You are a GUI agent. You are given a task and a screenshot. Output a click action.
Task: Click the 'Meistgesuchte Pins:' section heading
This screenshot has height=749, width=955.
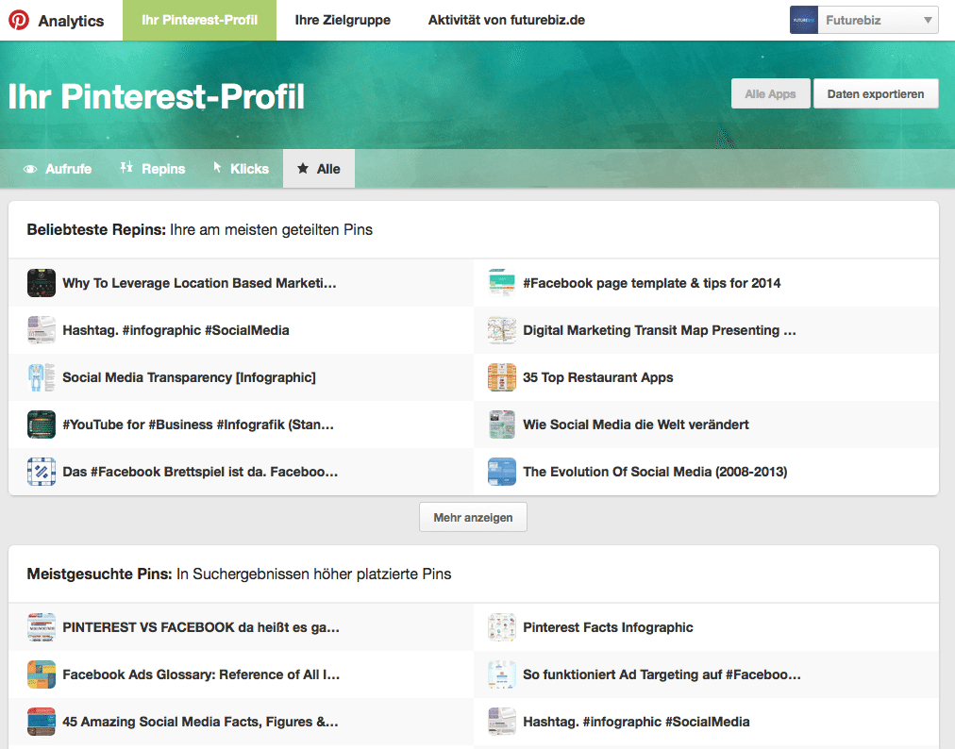tap(99, 574)
